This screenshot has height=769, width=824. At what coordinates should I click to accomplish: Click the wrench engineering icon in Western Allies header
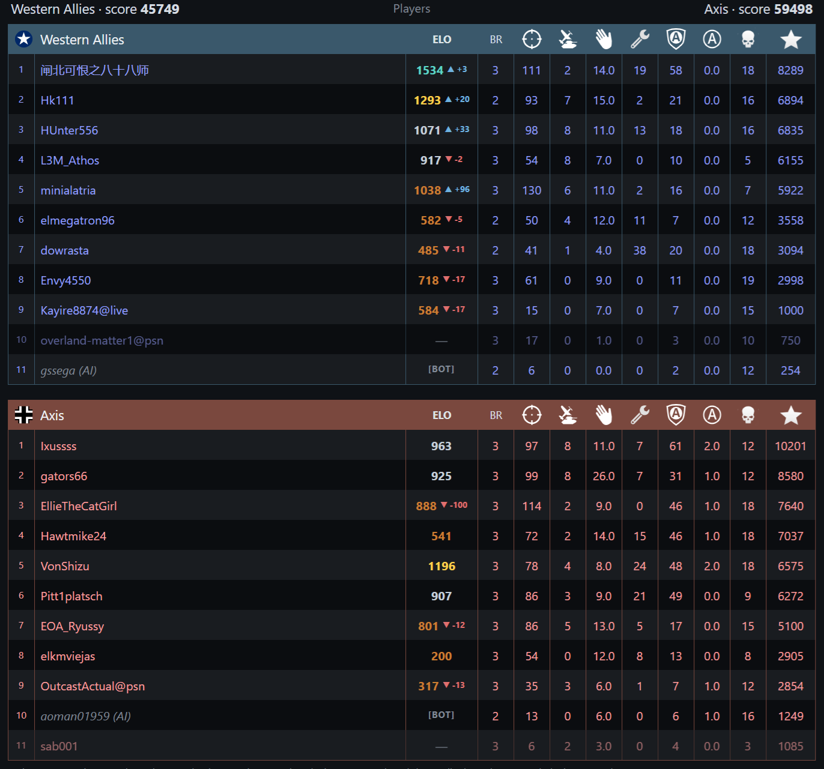[x=640, y=40]
